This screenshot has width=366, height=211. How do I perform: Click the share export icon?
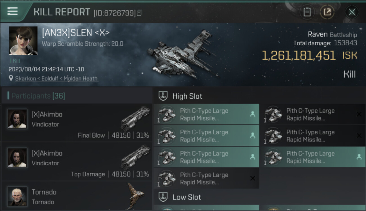pyautogui.click(x=327, y=12)
